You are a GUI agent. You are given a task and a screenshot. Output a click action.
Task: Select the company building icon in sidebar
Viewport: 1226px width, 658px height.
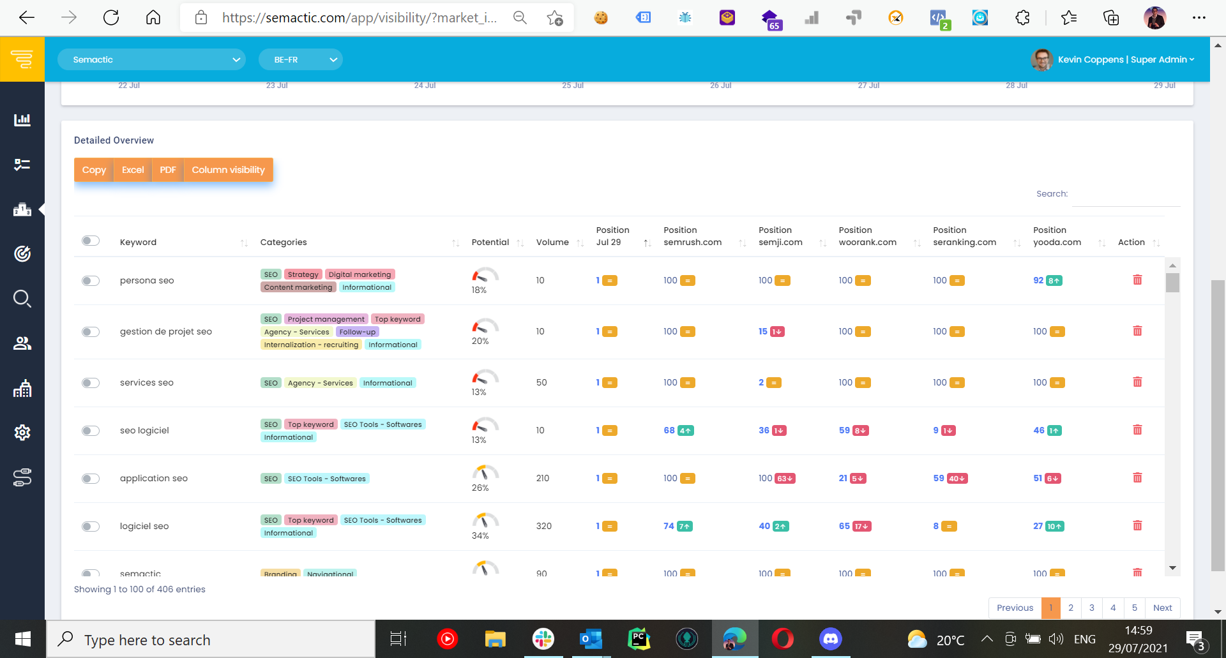pyautogui.click(x=22, y=389)
